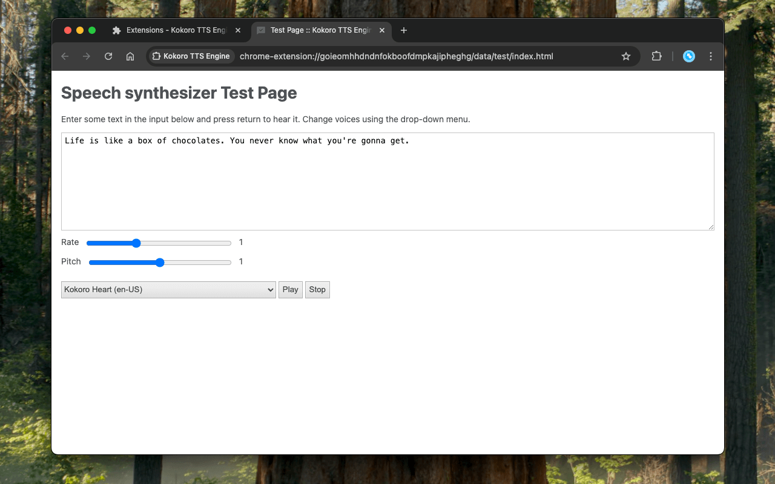Click the Play button

click(x=291, y=290)
